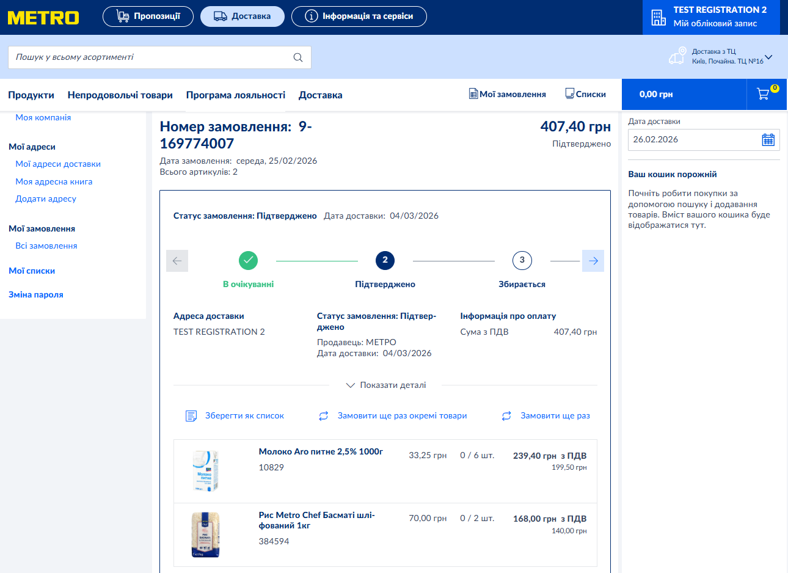Viewport: 788px width, 573px height.
Task: Open Інформація та сервіси header button
Action: click(359, 16)
